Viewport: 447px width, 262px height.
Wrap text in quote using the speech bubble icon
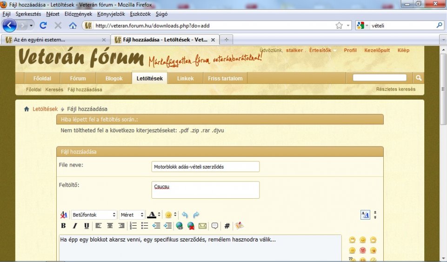214,226
